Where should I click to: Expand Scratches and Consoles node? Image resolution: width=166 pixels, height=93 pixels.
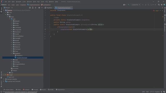(x=4, y=81)
